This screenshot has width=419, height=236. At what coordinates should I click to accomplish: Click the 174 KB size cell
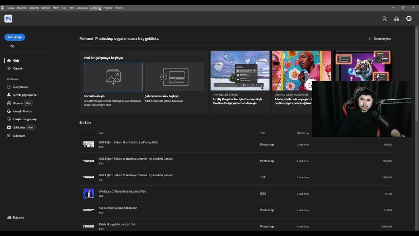click(388, 194)
